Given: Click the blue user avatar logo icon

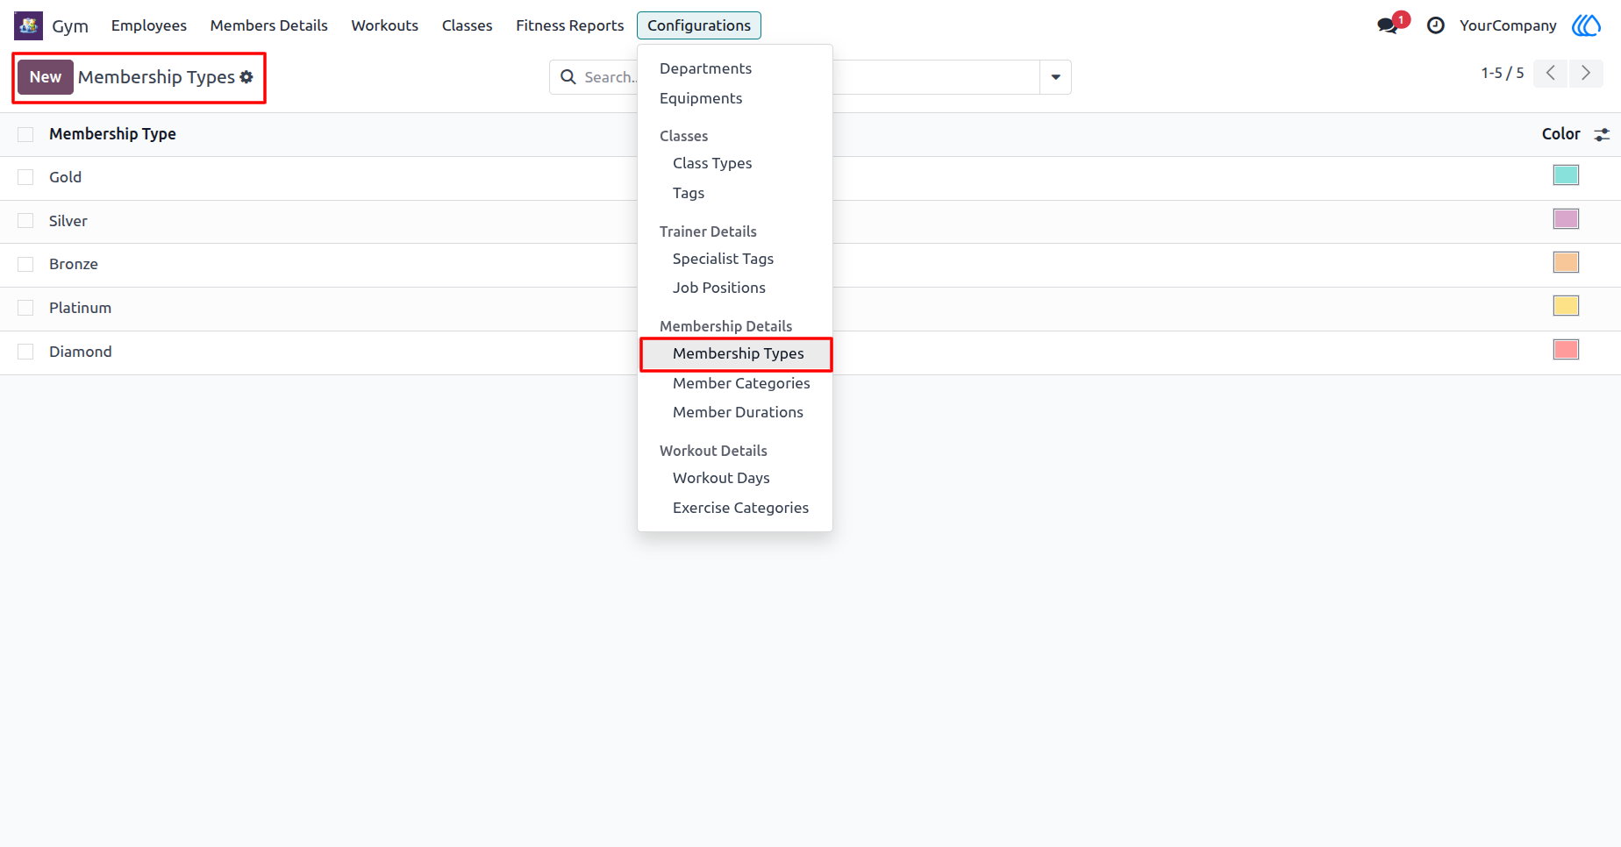Looking at the screenshot, I should 1586,25.
